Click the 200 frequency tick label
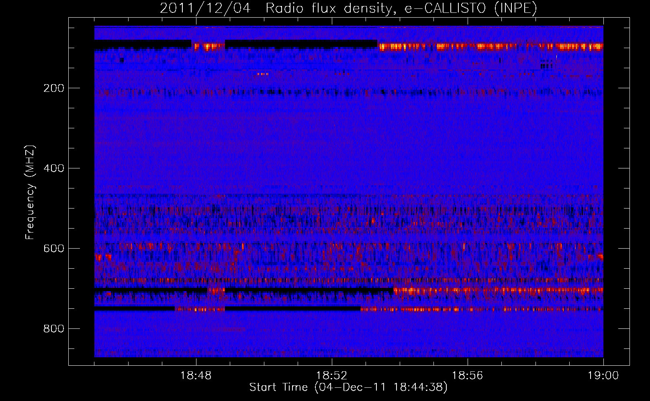This screenshot has height=401, width=650. [54, 88]
